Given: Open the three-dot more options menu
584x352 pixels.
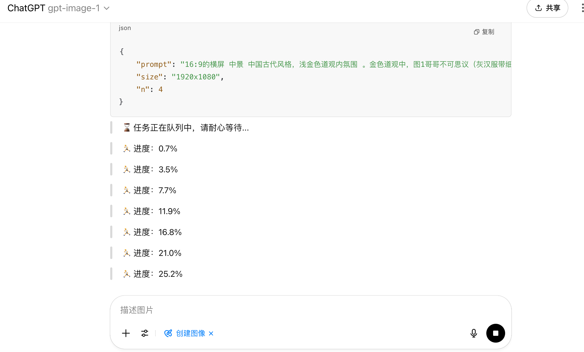Looking at the screenshot, I should tap(582, 8).
